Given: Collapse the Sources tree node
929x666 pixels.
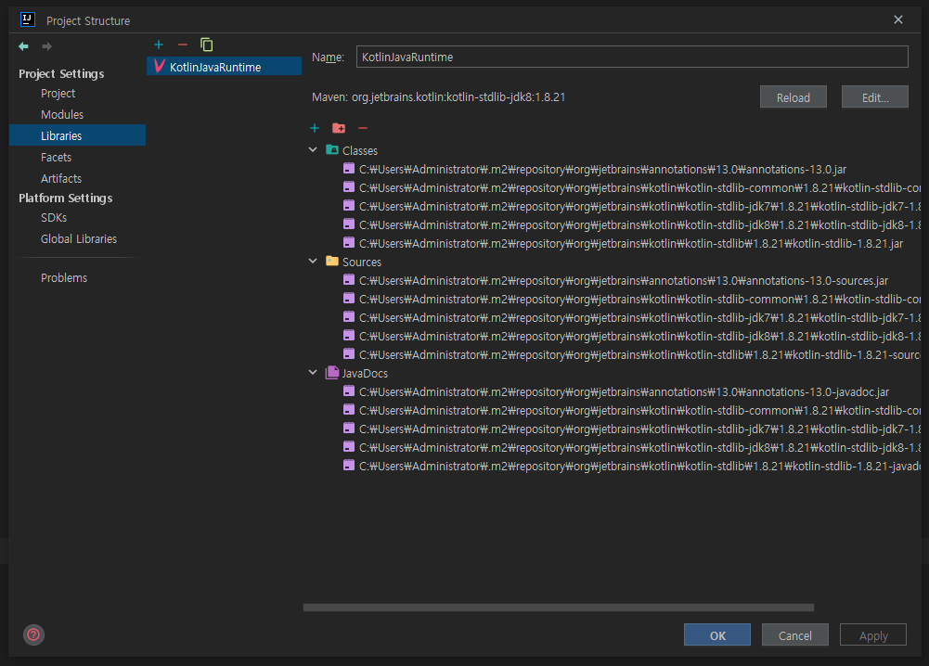Looking at the screenshot, I should [313, 261].
